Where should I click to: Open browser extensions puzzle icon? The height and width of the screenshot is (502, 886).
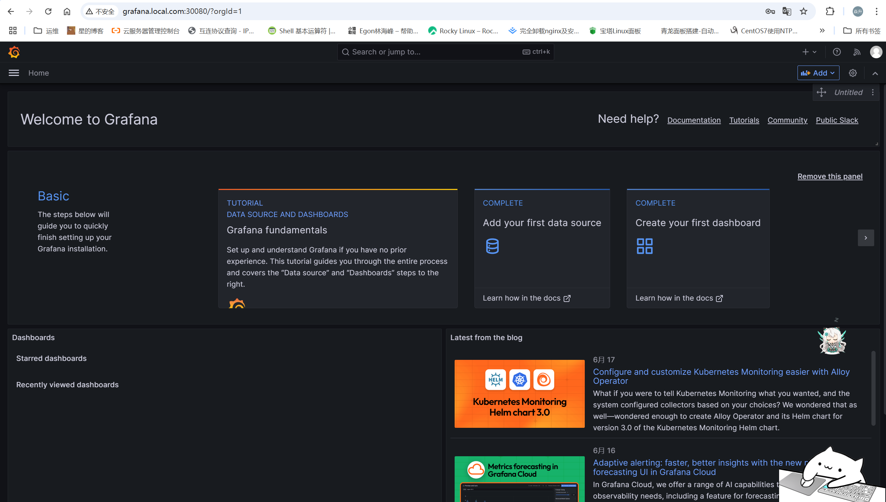tap(830, 11)
